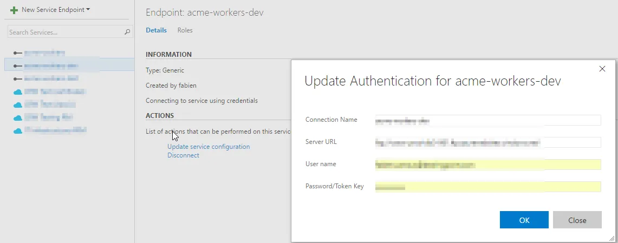
Task: Open the Update service configuration link
Action: pos(209,147)
